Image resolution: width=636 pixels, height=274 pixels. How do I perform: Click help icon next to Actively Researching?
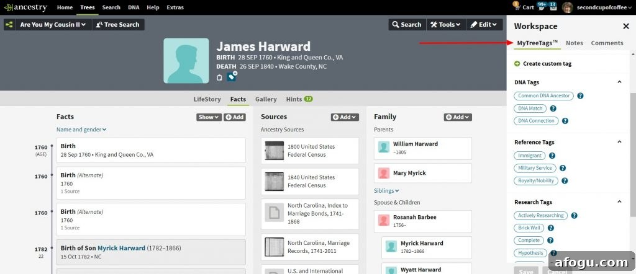click(x=575, y=215)
